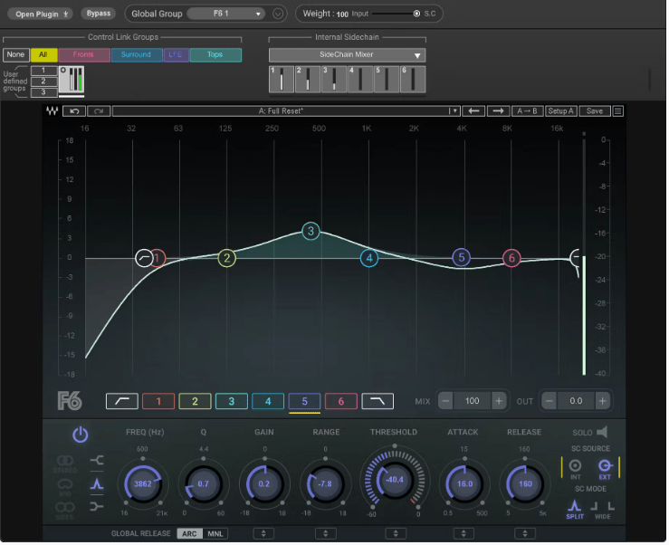Decrease Mix with minus button
The image size is (669, 545).
[x=446, y=402]
